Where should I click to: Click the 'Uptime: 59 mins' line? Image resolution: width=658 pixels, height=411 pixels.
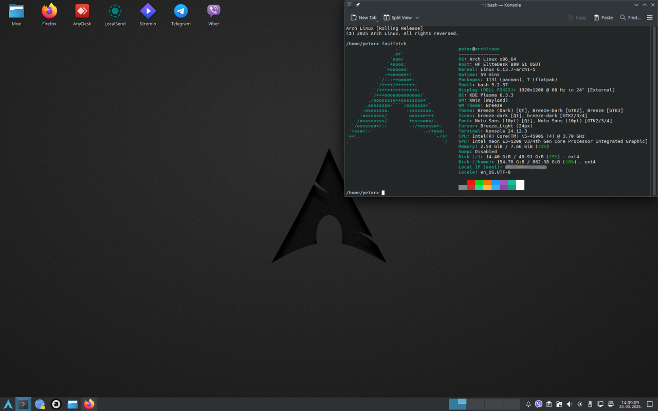tap(479, 74)
